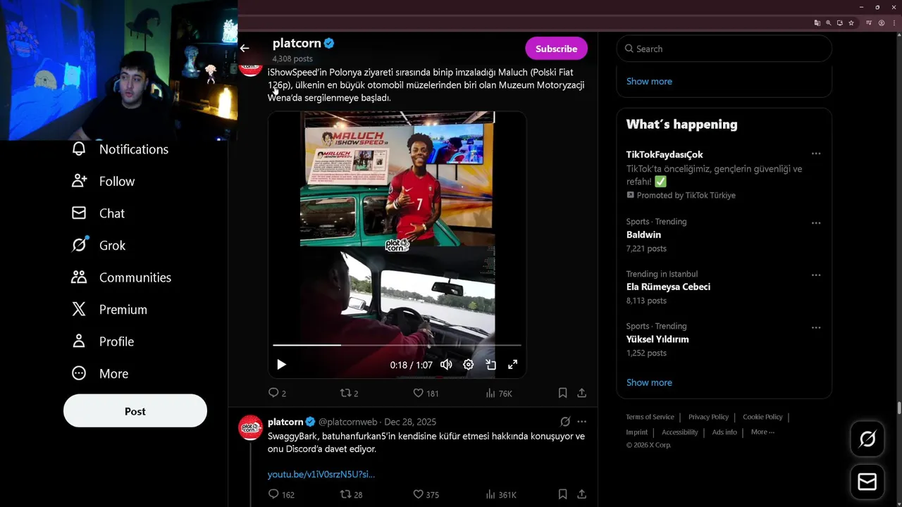Bookmark the iShowSpeed Maluch post
Screen dimensions: 902x507
(562, 393)
